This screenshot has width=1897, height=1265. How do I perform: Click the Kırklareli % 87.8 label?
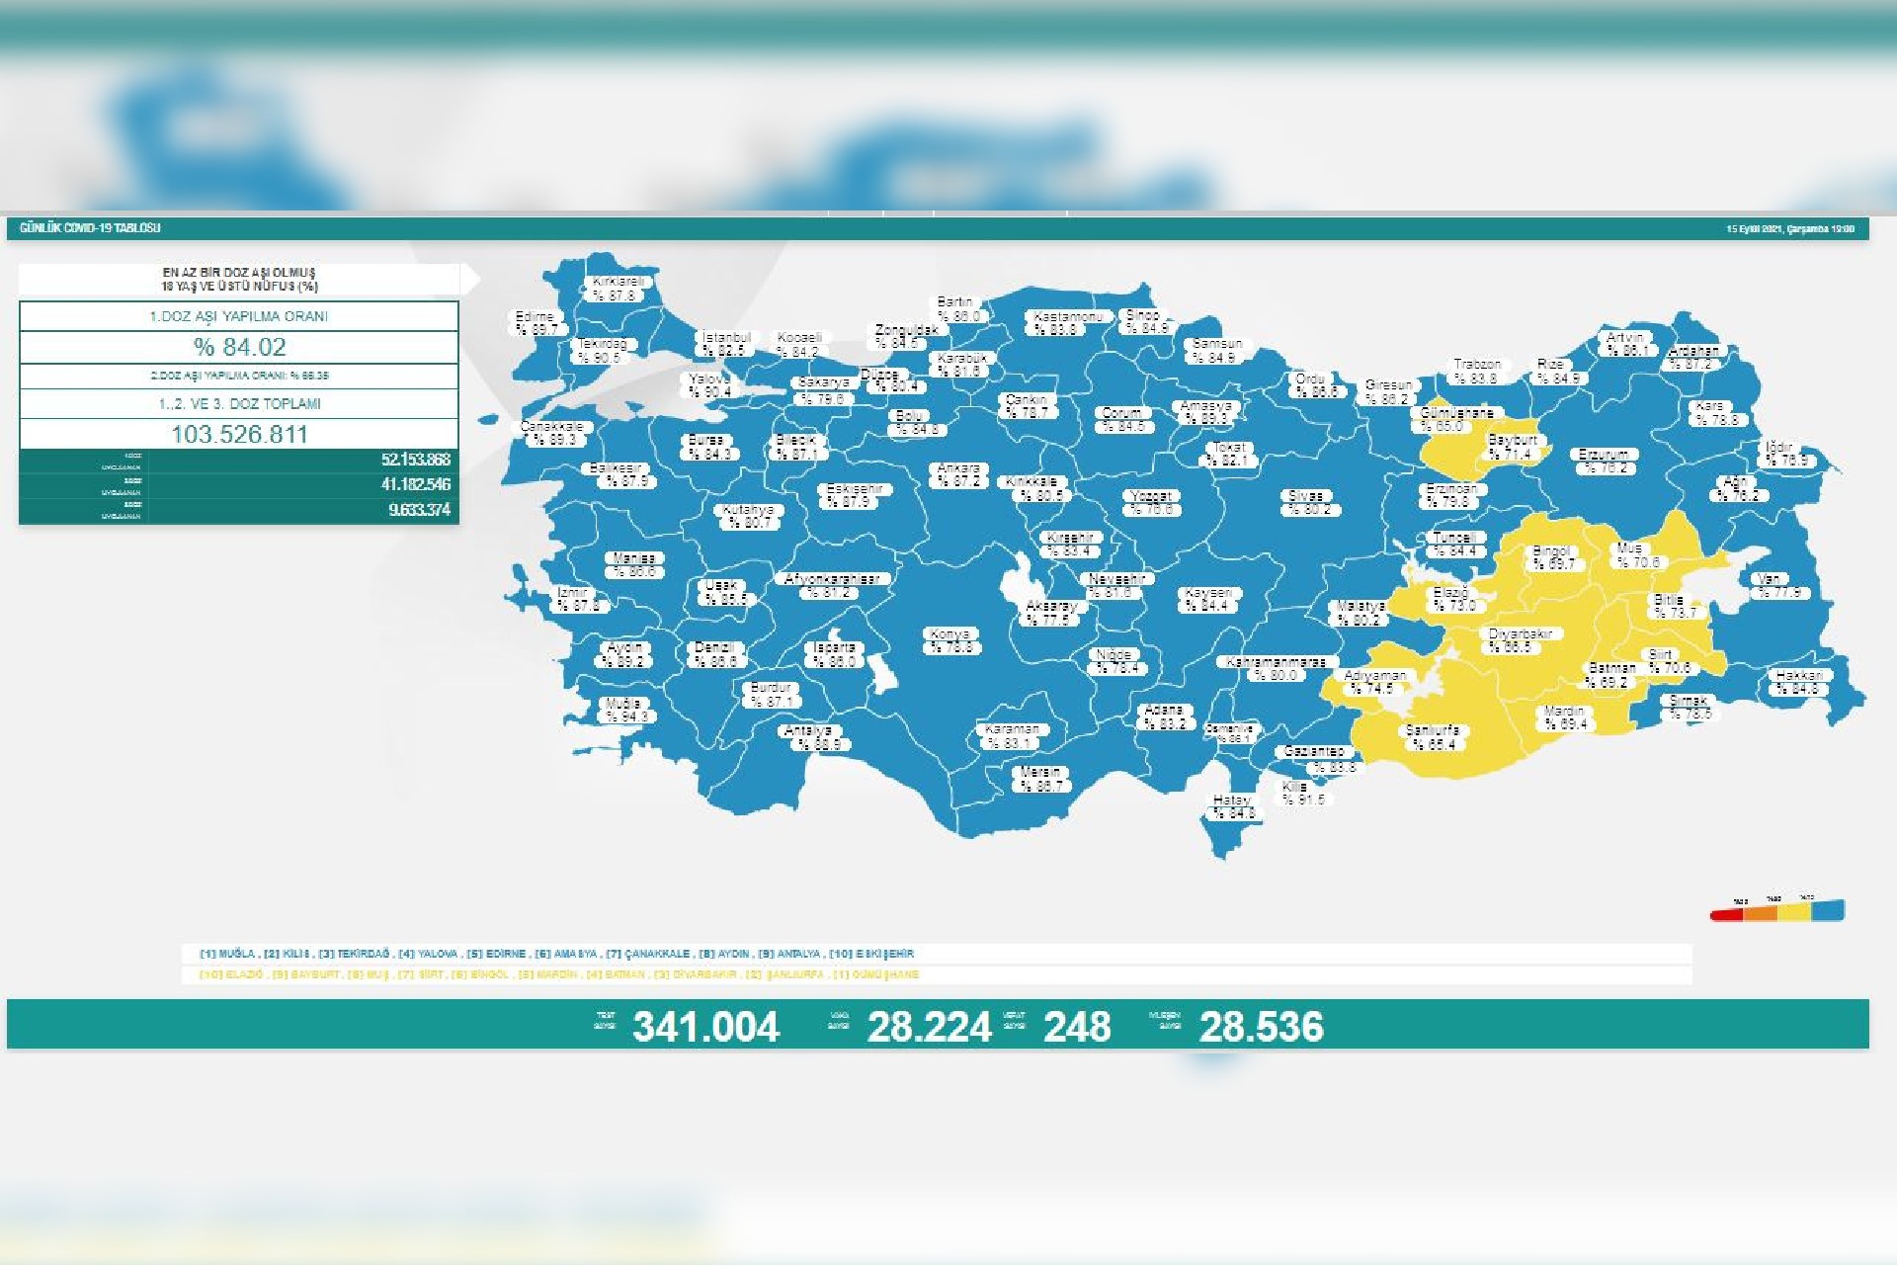coord(618,289)
